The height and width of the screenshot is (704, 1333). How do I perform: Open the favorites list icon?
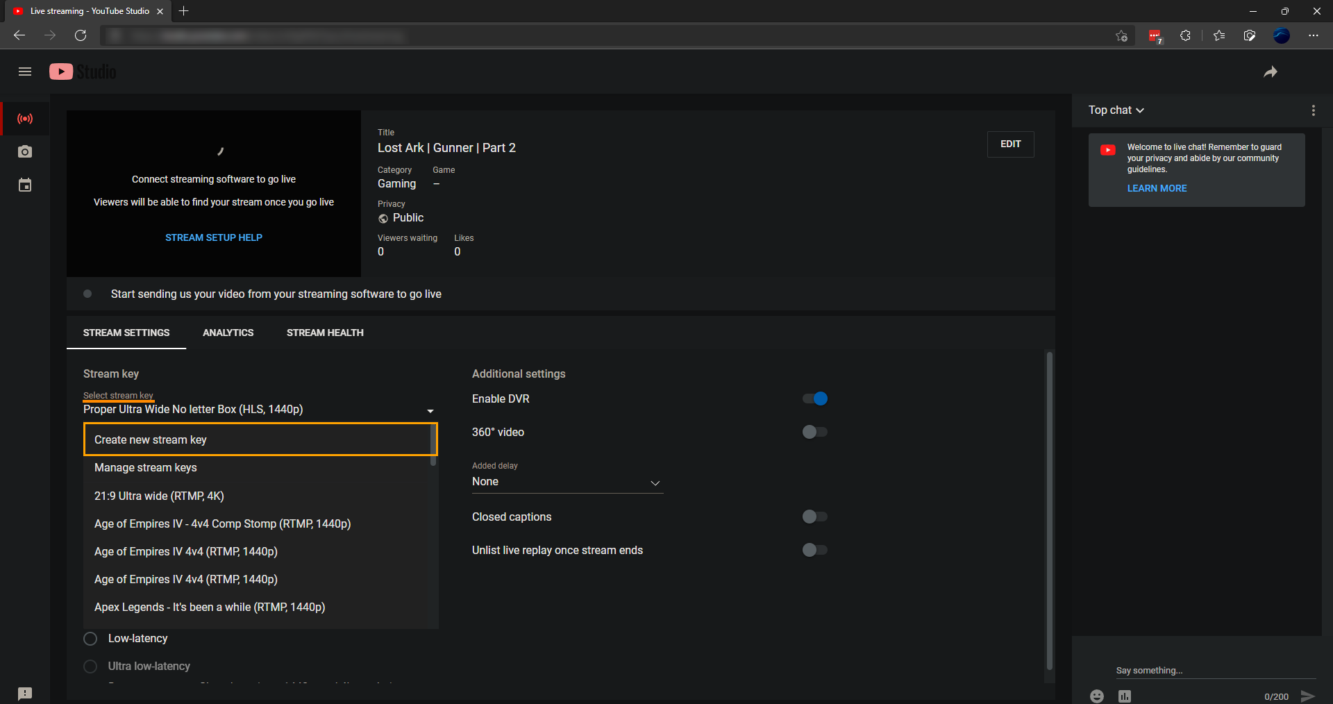1219,35
